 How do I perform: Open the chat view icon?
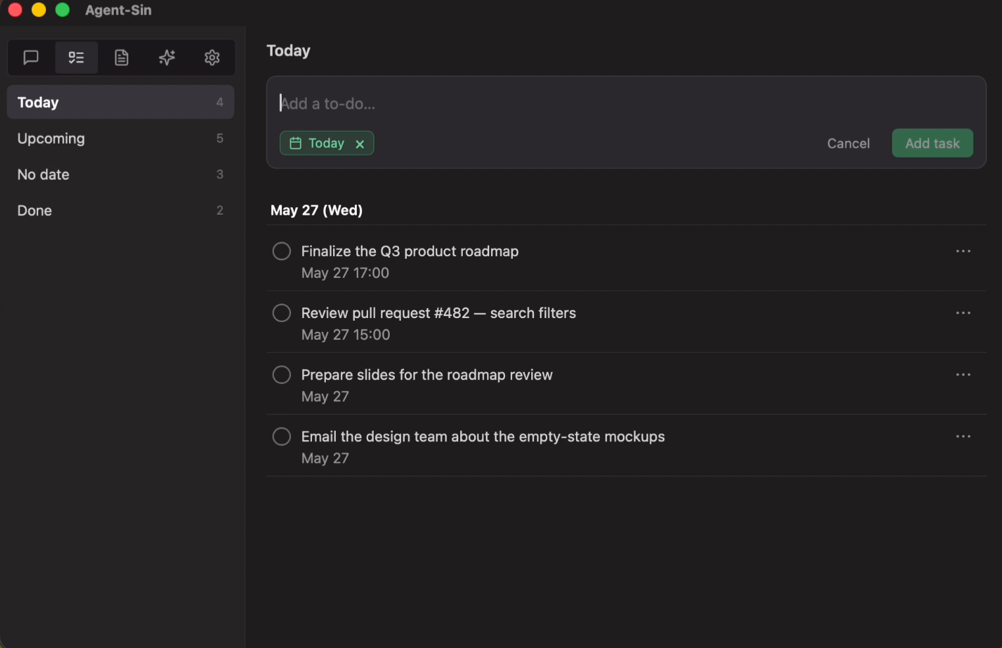pos(31,57)
